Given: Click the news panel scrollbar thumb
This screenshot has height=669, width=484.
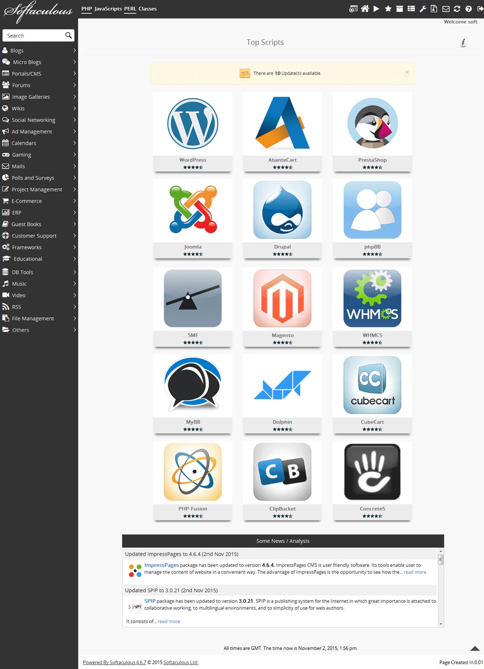Looking at the screenshot, I should point(441,559).
